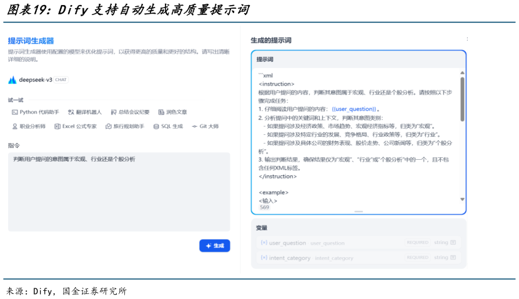Viewport: 519px width, 299px height.
Task: Click the user_question variable icon
Action: click(x=264, y=242)
